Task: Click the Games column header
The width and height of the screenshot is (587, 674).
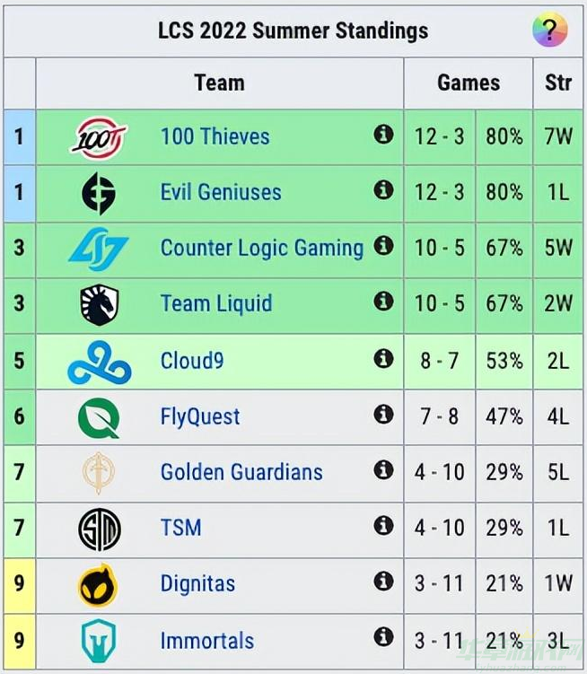Action: click(469, 83)
